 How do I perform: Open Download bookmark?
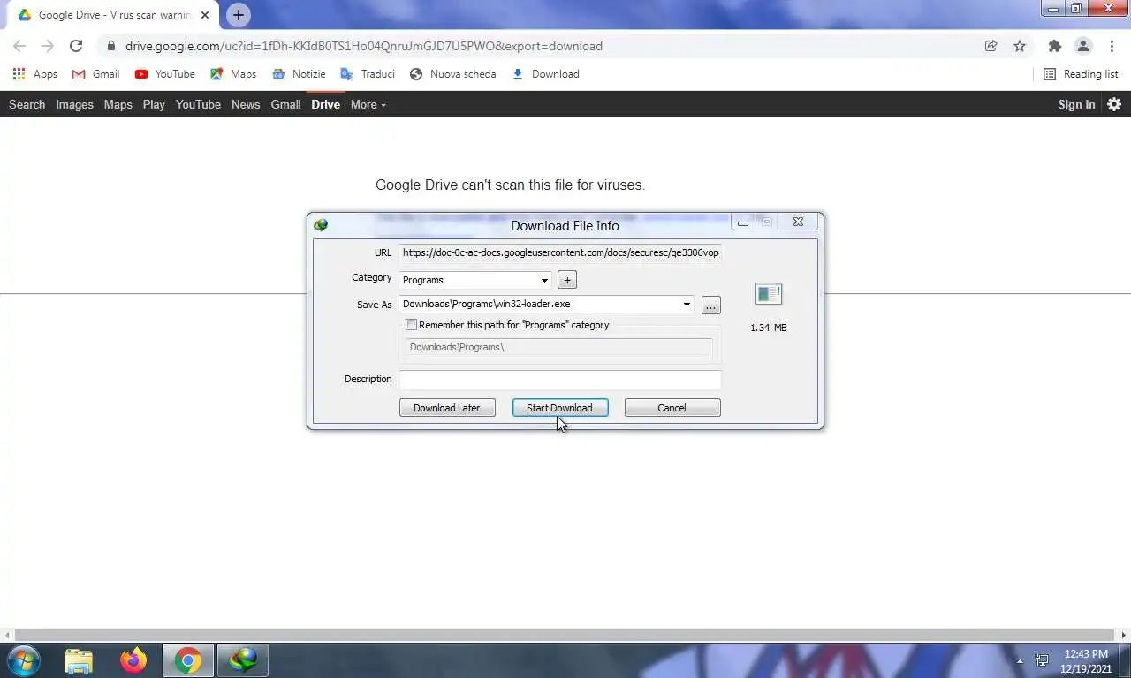[545, 74]
